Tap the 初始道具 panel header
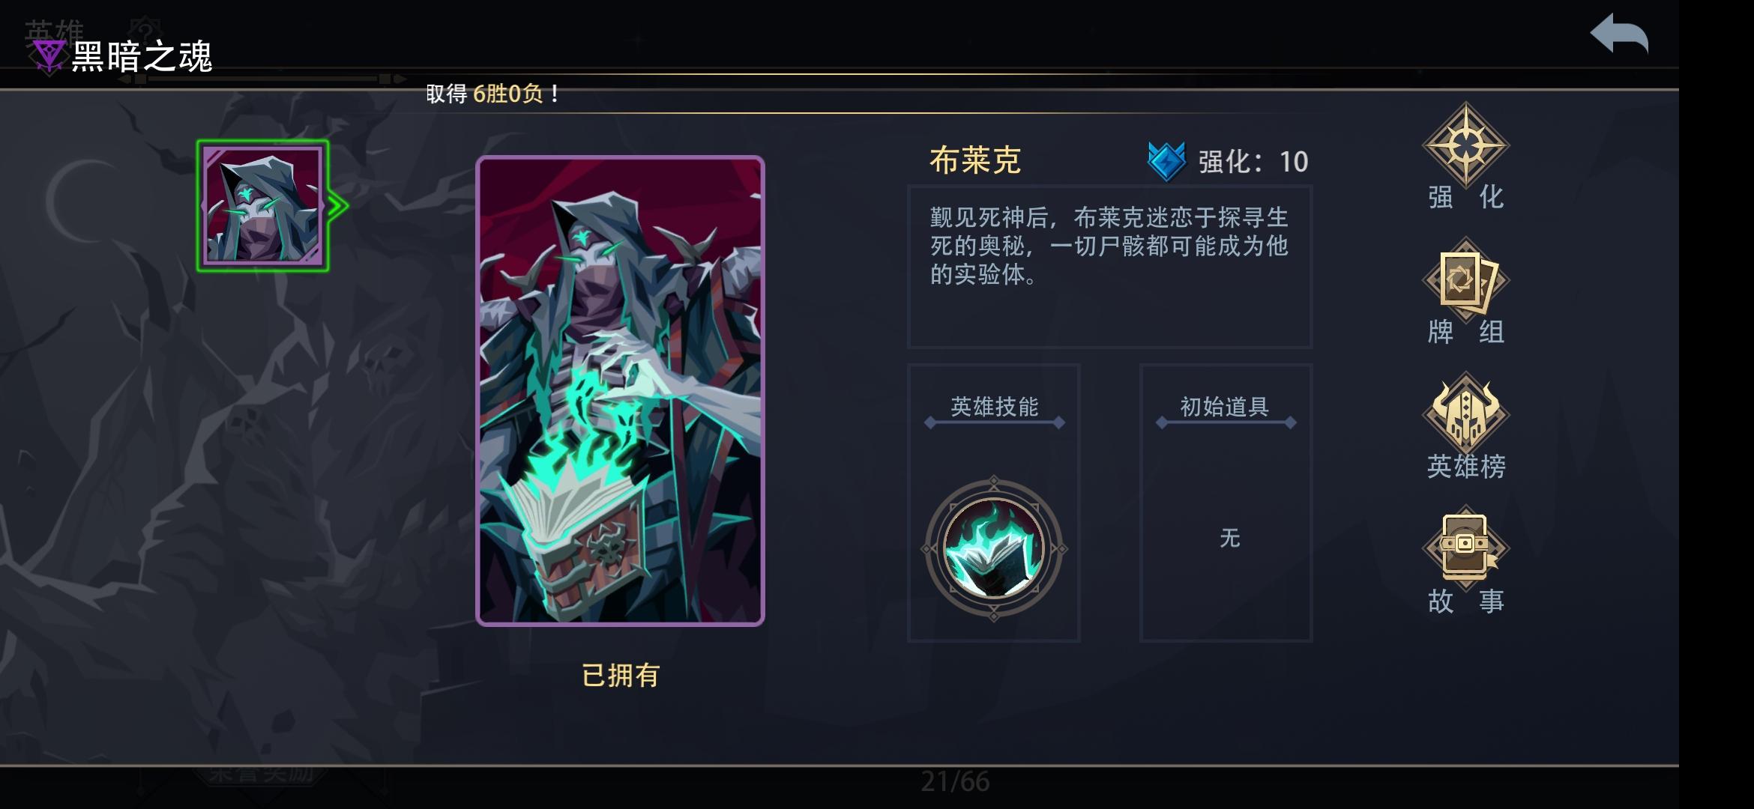 (1225, 407)
